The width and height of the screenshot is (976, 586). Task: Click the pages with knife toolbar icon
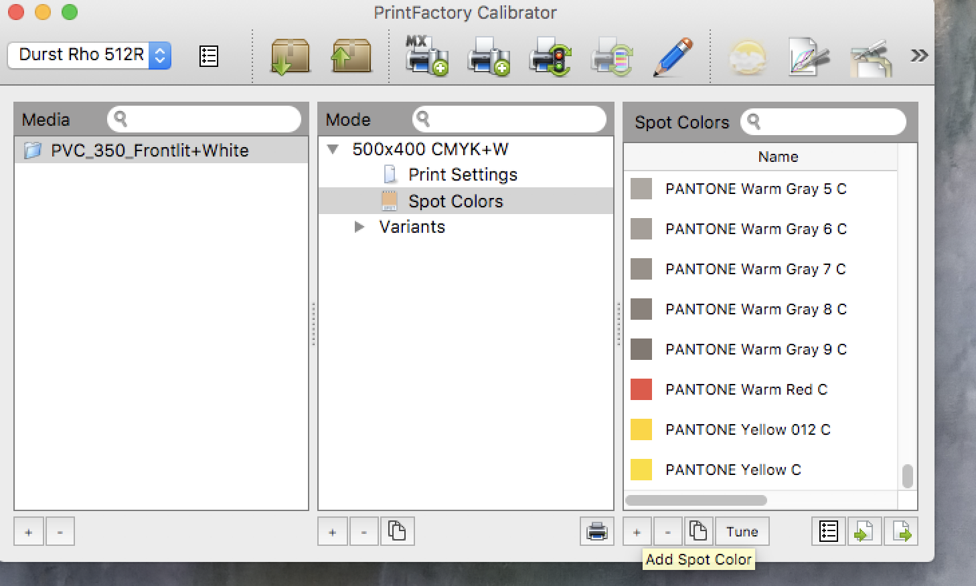click(871, 58)
